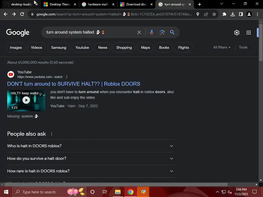Share this page via share icon
This screenshot has height=197, width=263.
click(206, 14)
